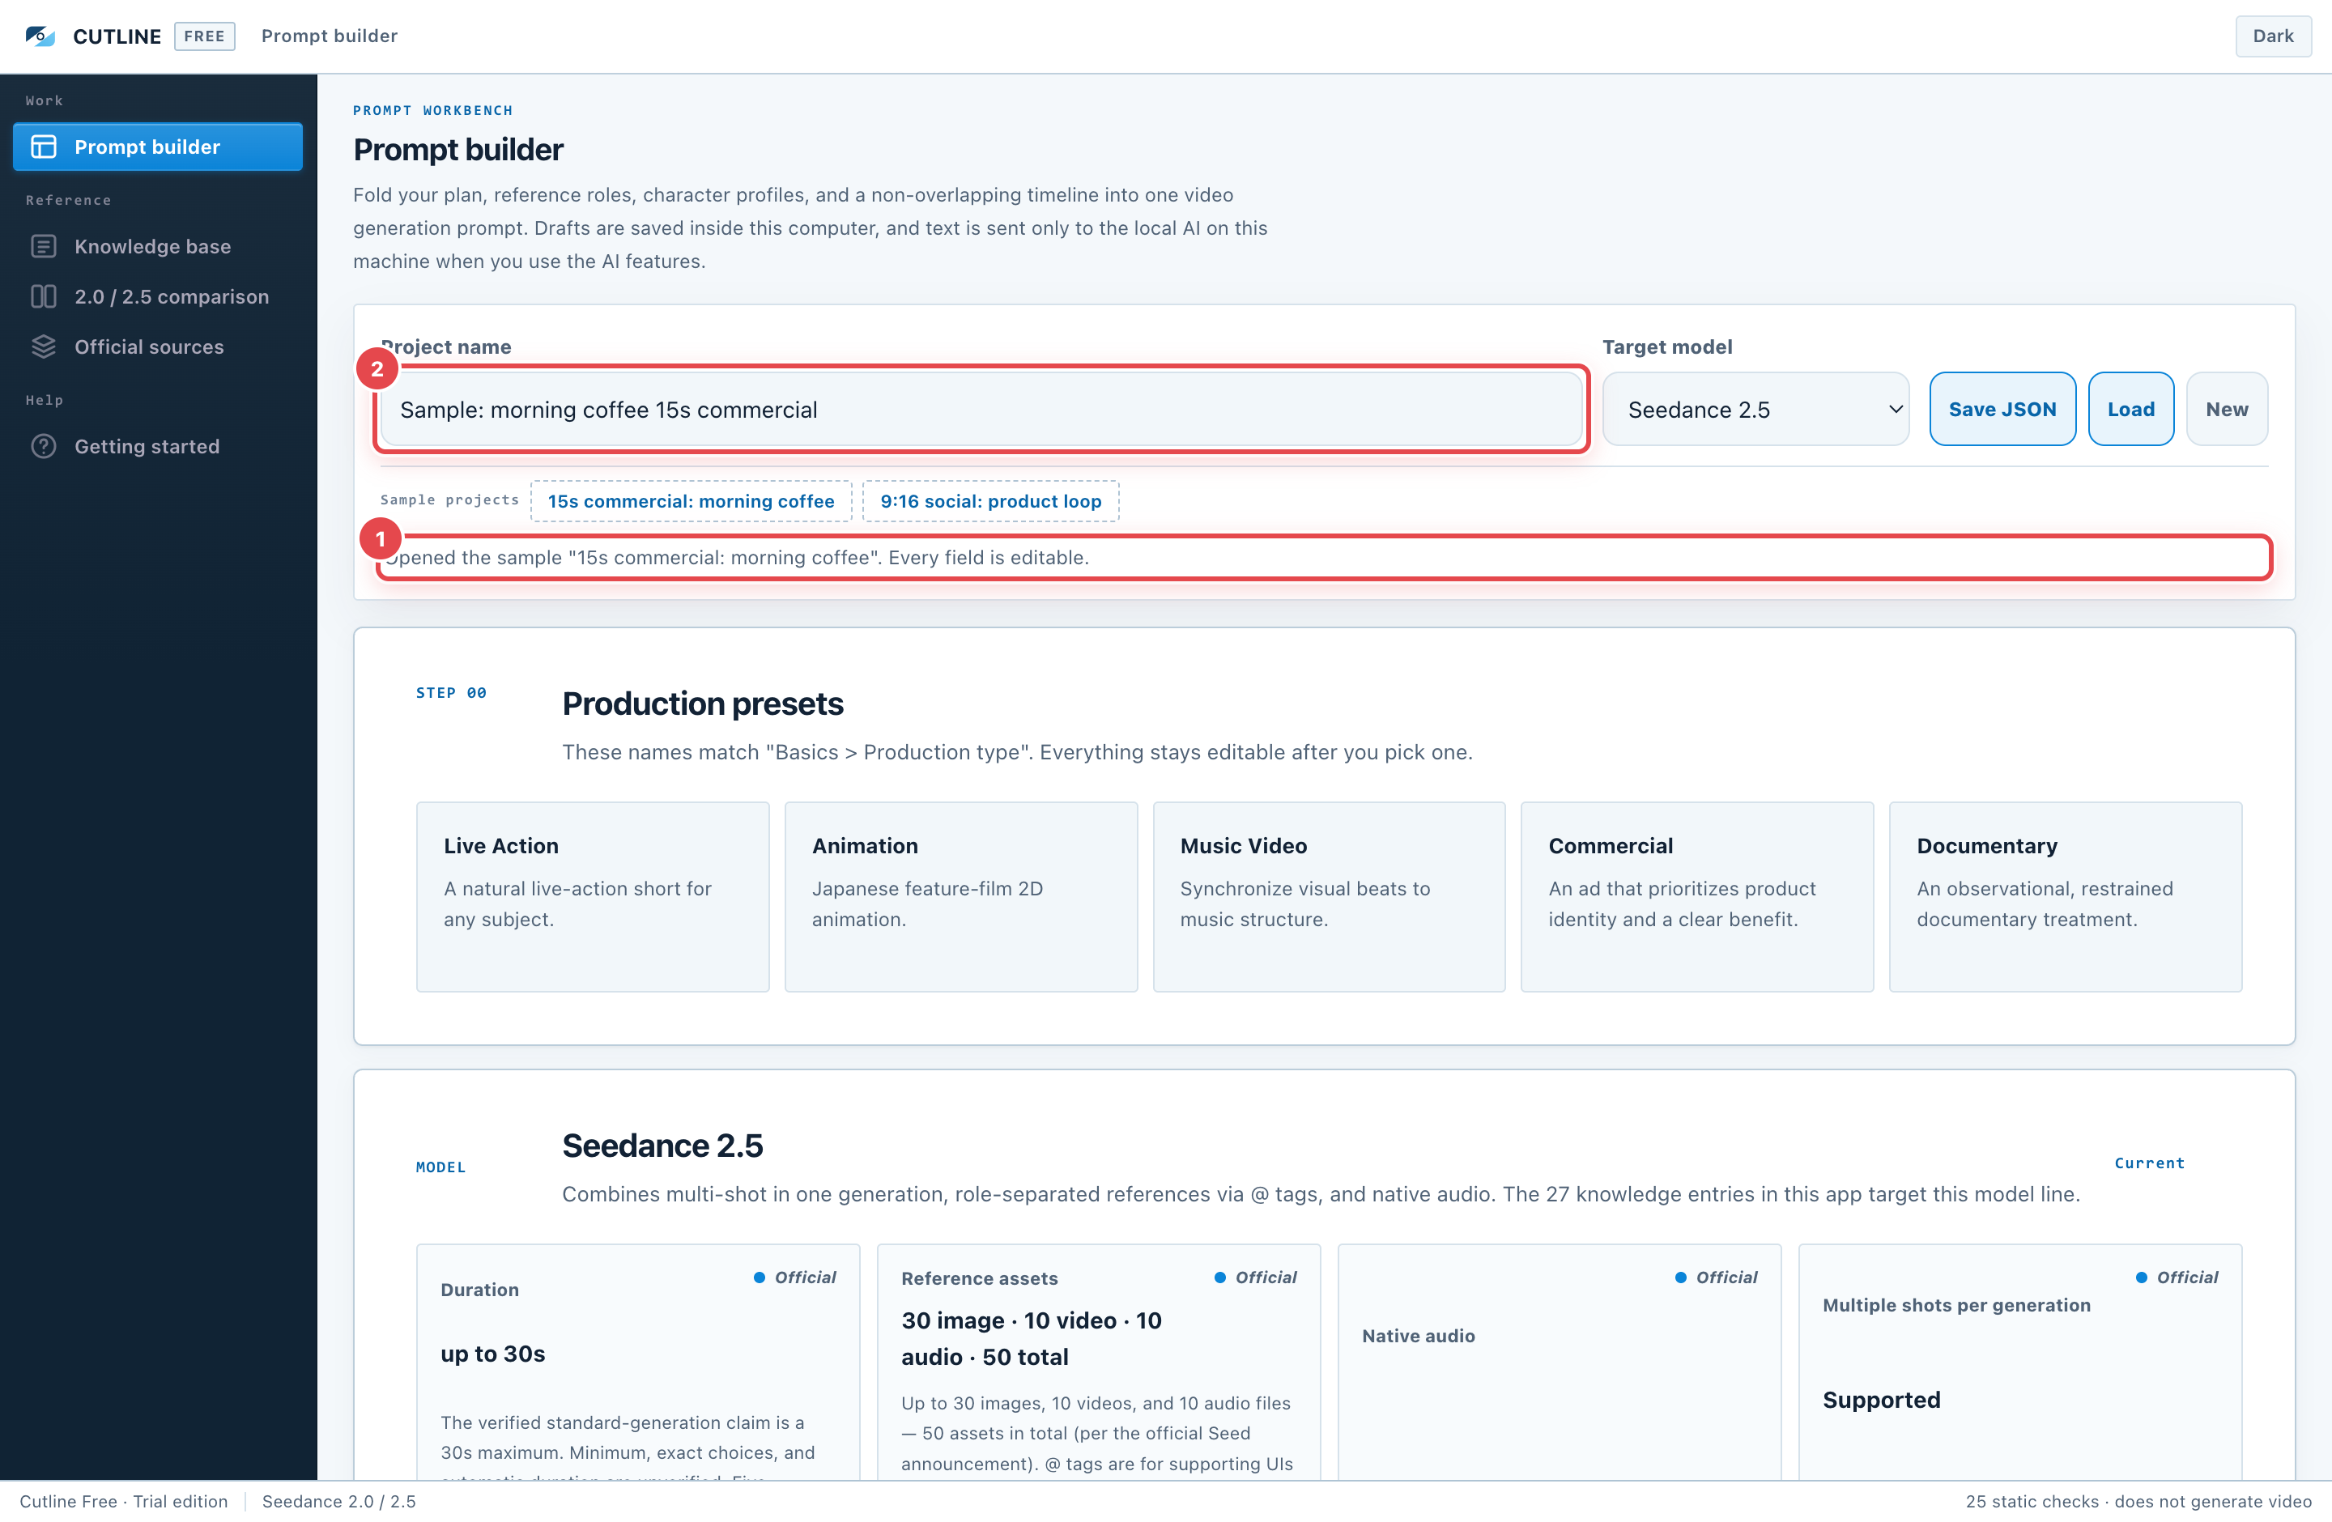
Task: Click the Duration 'up to 30s' value
Action: click(x=493, y=1354)
